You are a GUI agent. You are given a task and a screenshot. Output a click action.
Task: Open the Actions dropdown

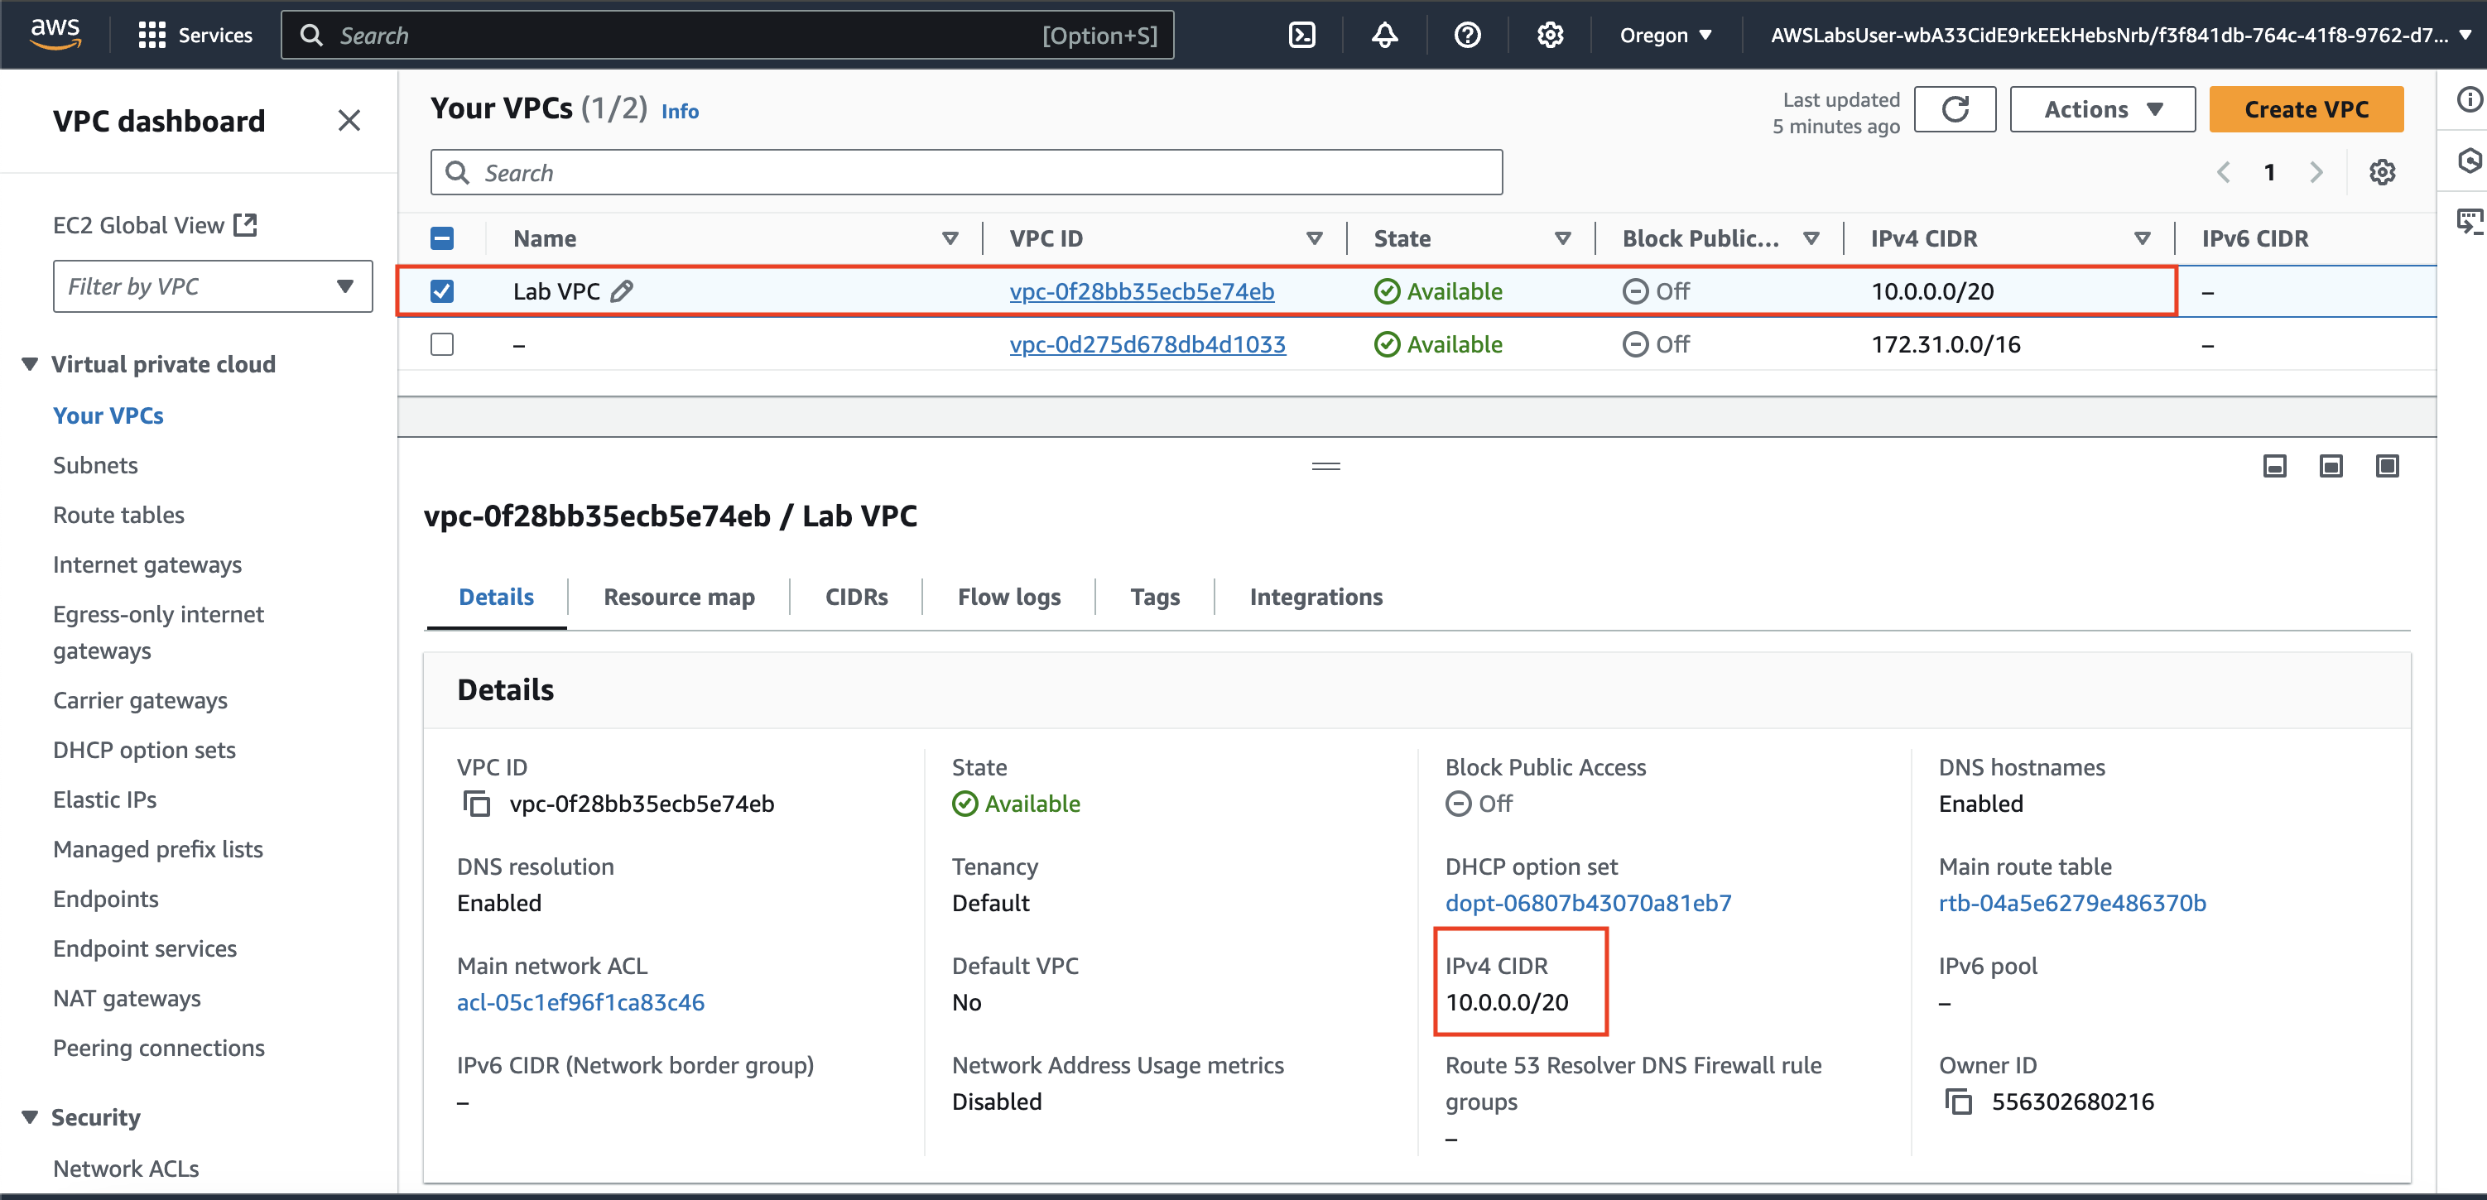click(2102, 109)
